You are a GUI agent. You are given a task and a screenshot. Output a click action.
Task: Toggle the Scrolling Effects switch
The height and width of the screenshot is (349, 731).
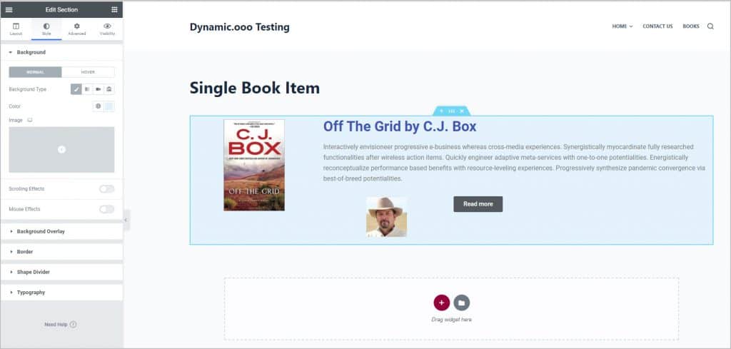pyautogui.click(x=106, y=188)
